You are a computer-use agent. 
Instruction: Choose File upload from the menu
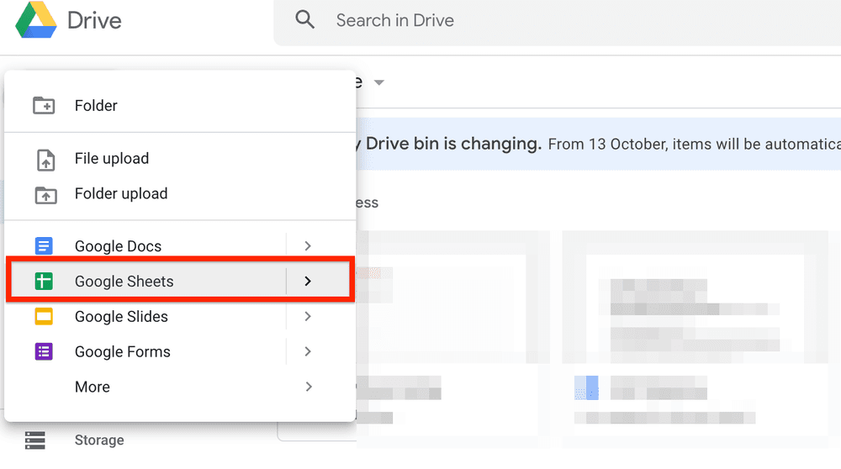pos(112,159)
